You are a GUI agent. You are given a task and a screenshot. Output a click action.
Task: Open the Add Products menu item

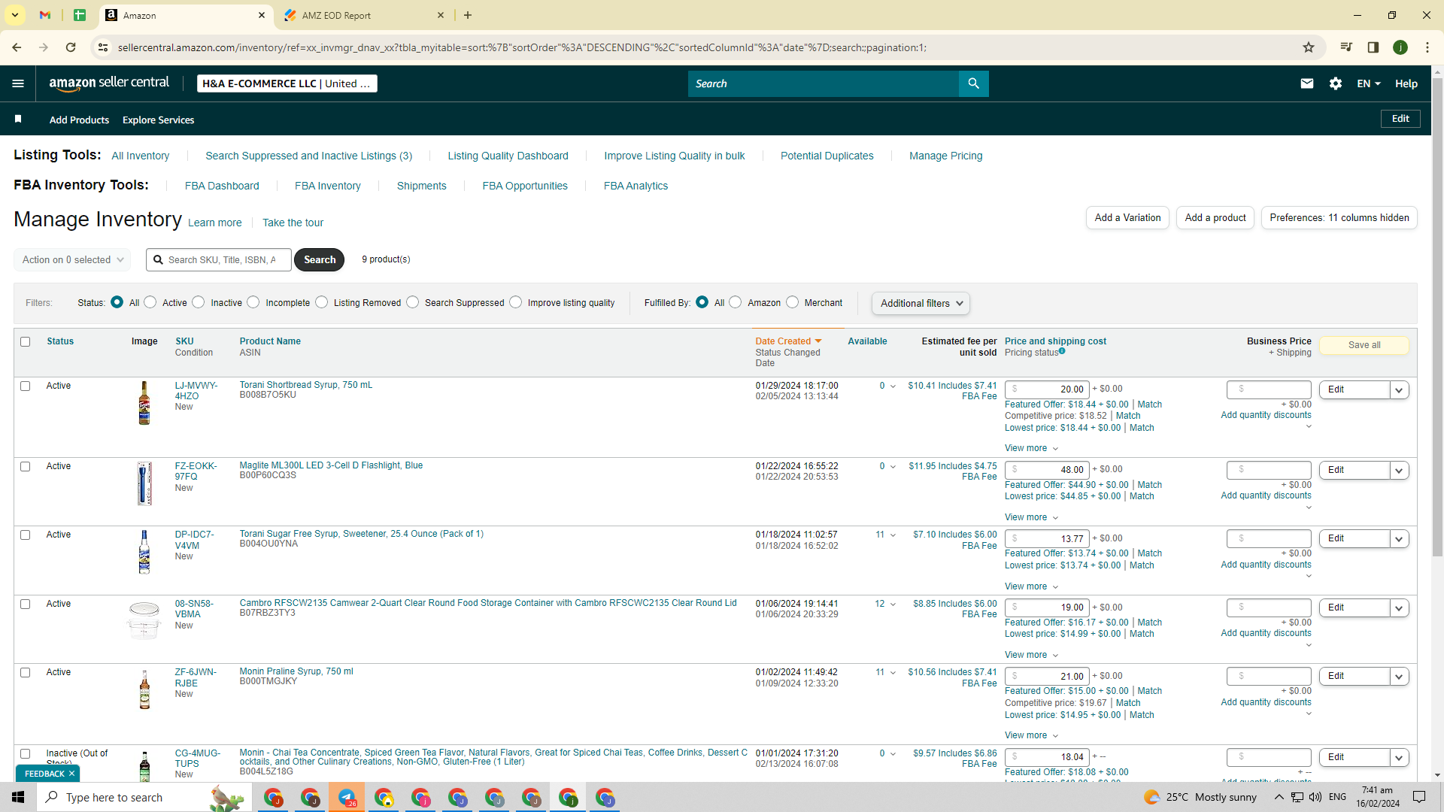pos(79,120)
